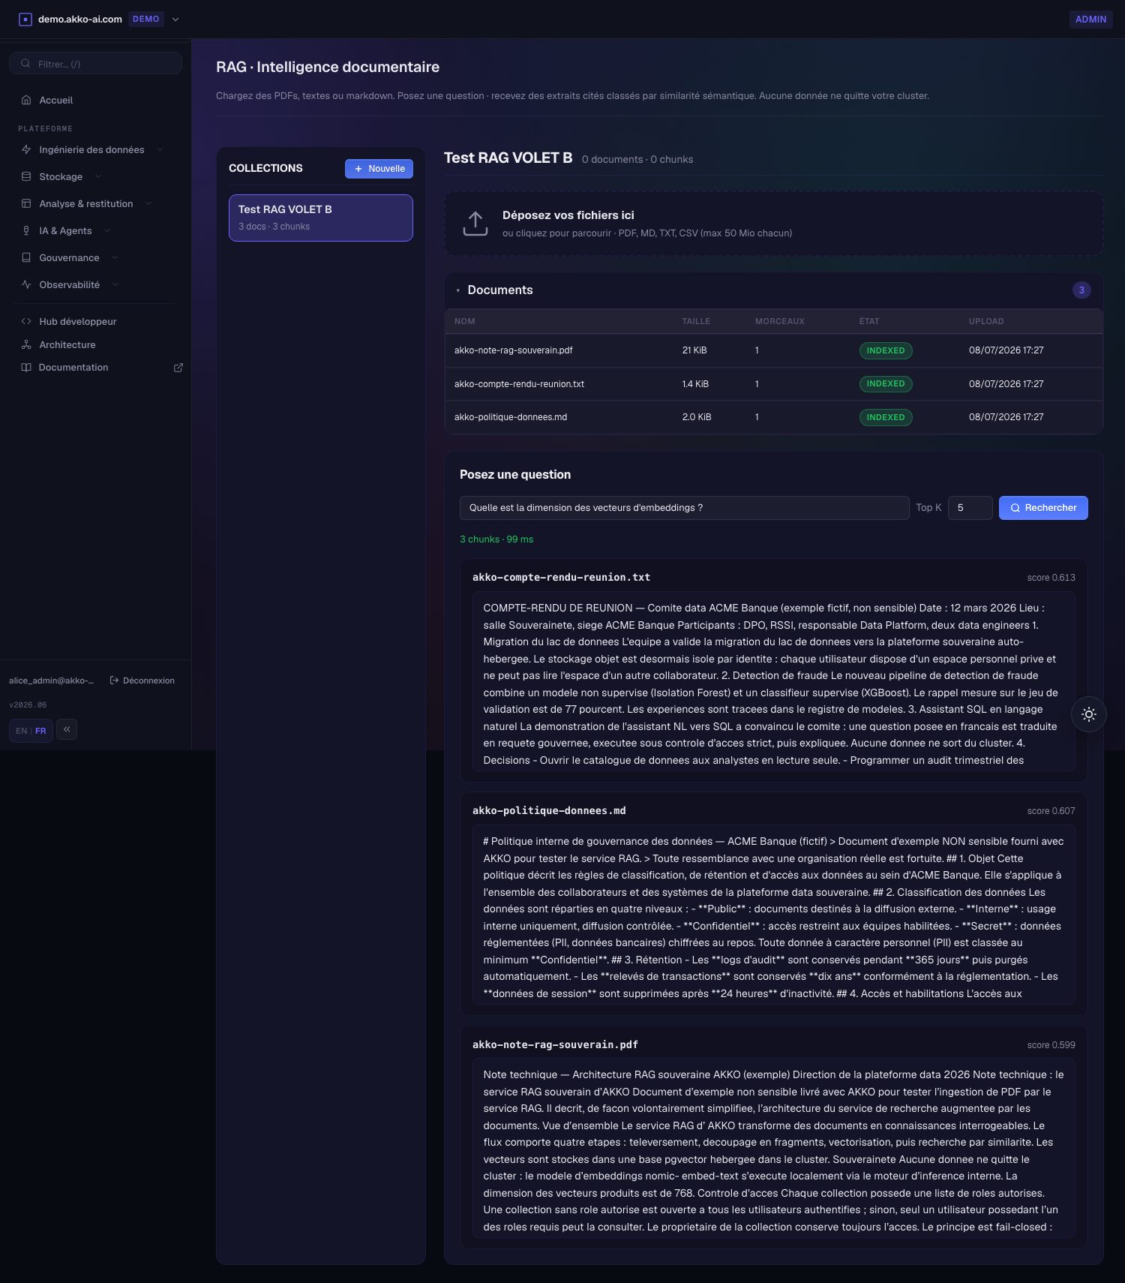The width and height of the screenshot is (1125, 1283).
Task: Collapse the sidebar with double-chevron button
Action: point(67,729)
